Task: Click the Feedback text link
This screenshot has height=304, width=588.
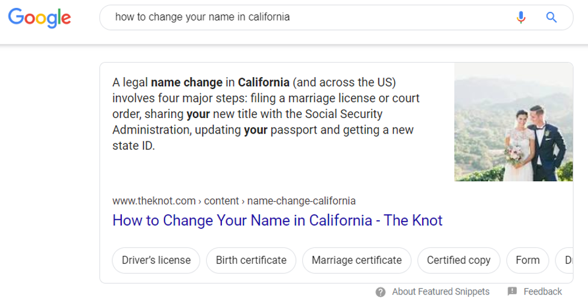Action: point(542,292)
